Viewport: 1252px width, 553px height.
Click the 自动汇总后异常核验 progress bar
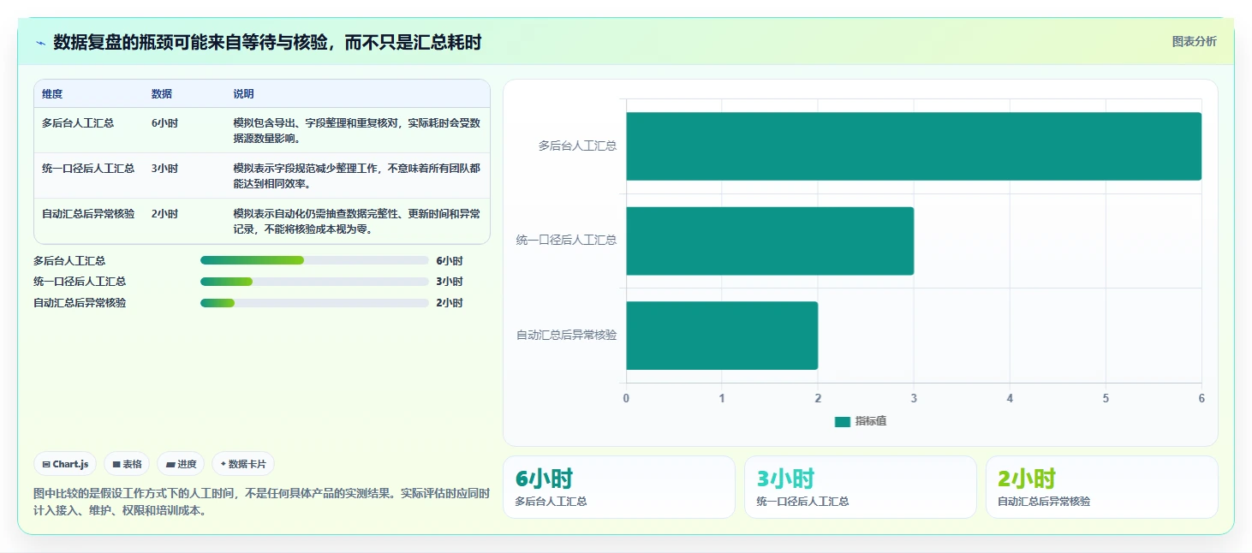[314, 303]
